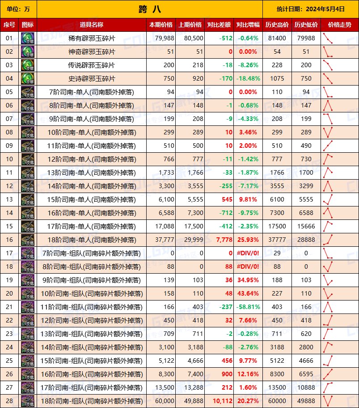The height and width of the screenshot is (408, 359).
Task: Click the icon for 14阶司南-单人
Action: (x=28, y=186)
